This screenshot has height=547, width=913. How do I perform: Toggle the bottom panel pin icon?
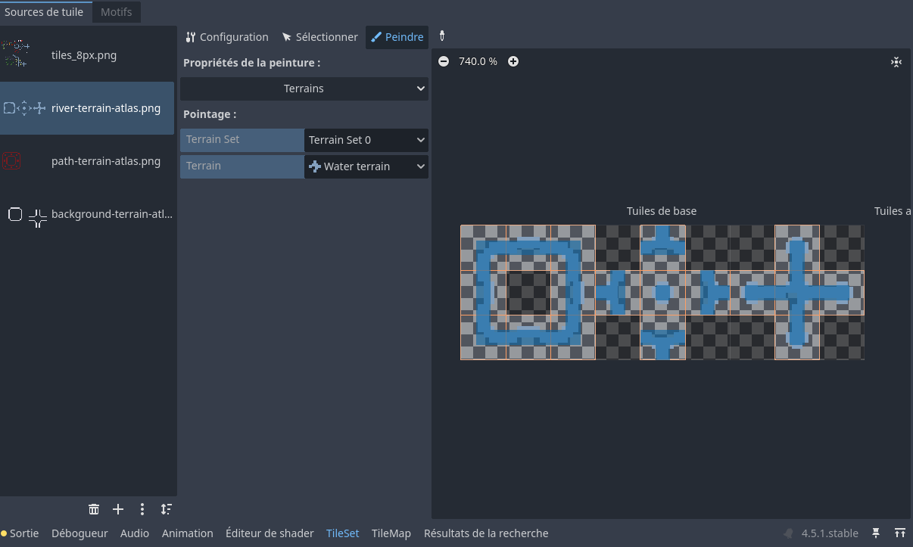(x=876, y=533)
